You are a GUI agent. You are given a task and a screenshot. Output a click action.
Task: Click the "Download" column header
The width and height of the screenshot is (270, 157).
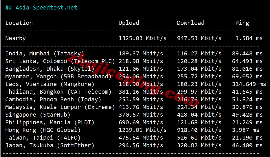coord(191,23)
